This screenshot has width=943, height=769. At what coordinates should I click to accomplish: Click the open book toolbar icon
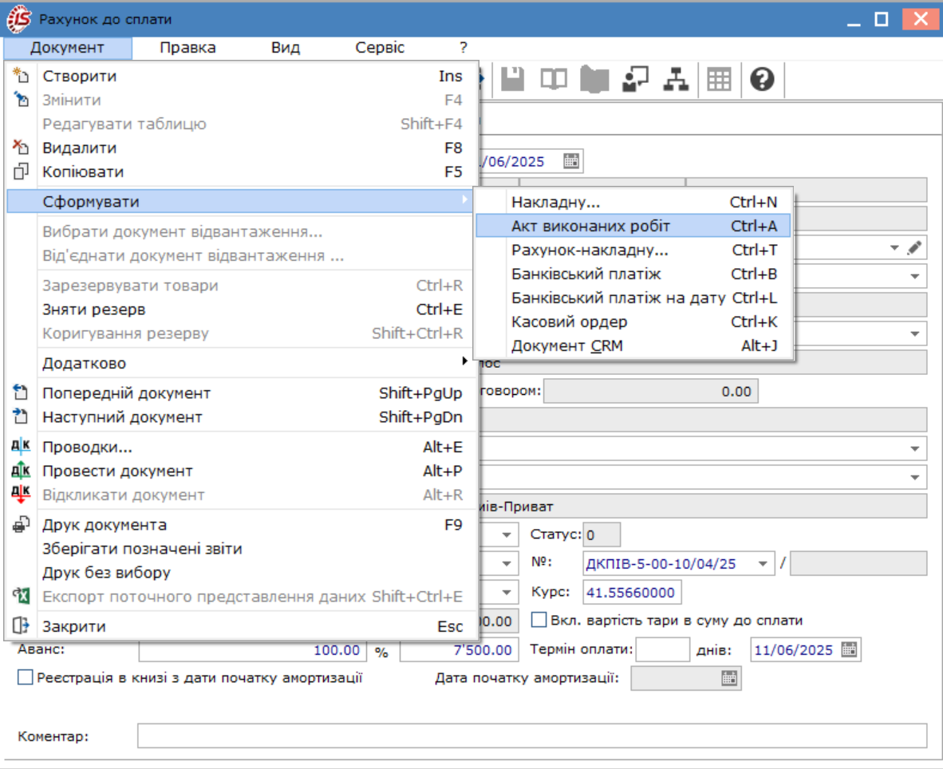click(x=554, y=79)
